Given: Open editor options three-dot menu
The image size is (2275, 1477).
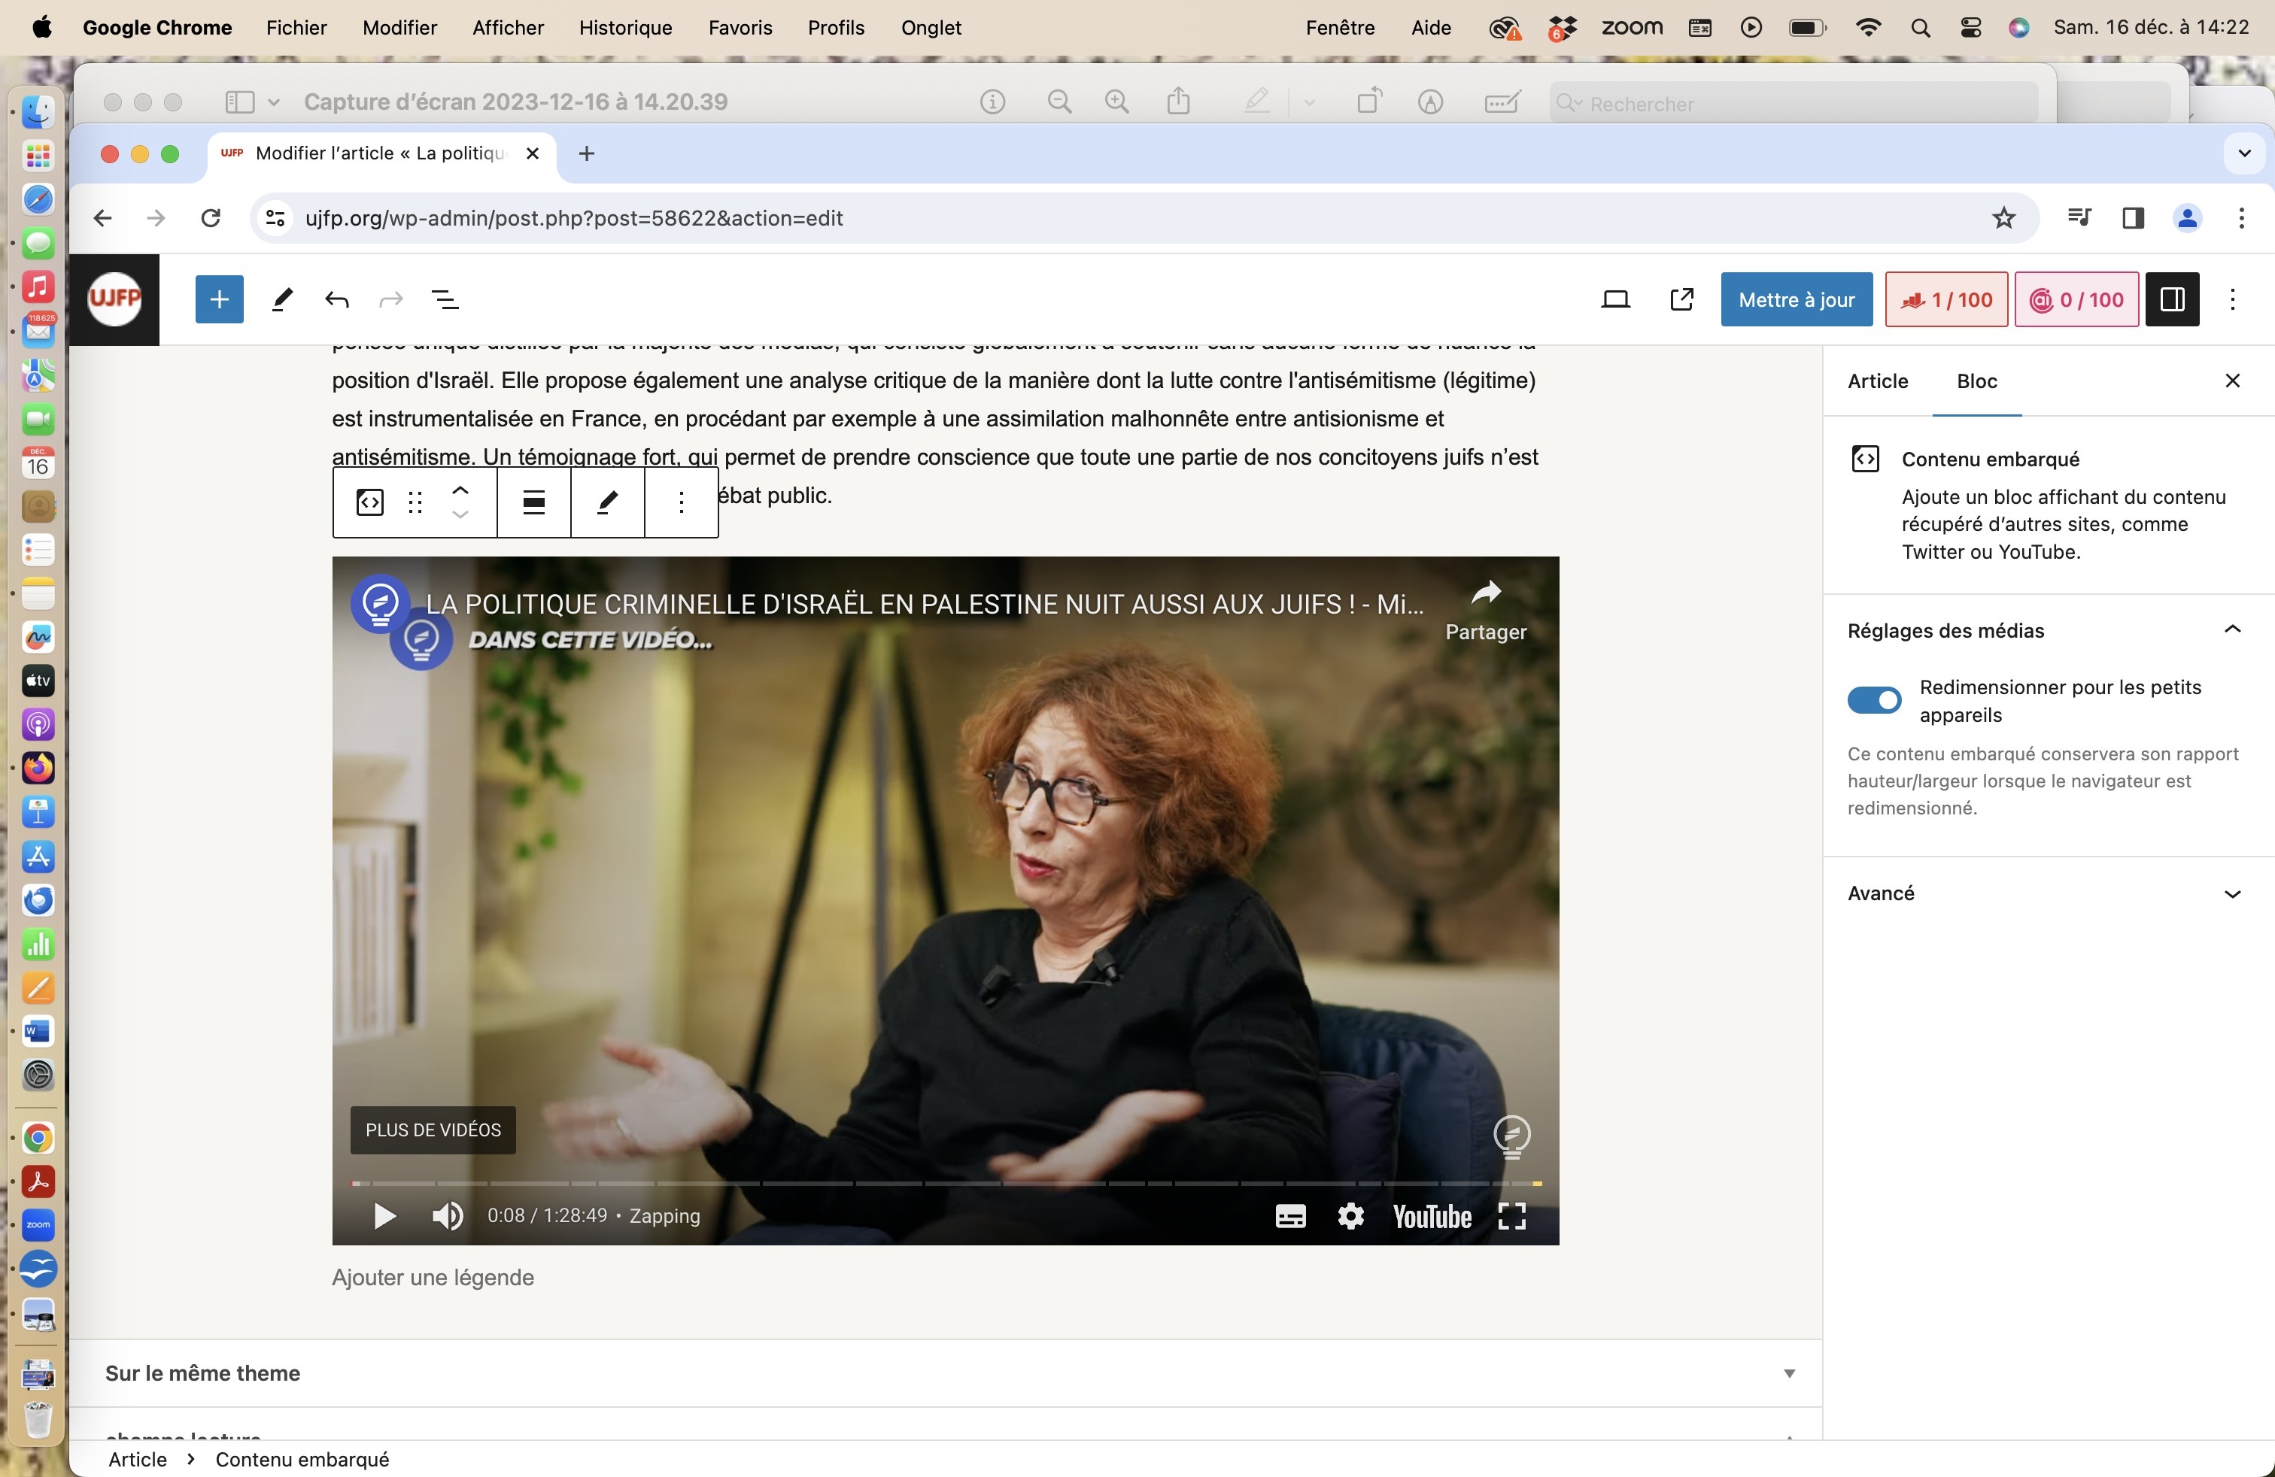Looking at the screenshot, I should coord(2233,300).
